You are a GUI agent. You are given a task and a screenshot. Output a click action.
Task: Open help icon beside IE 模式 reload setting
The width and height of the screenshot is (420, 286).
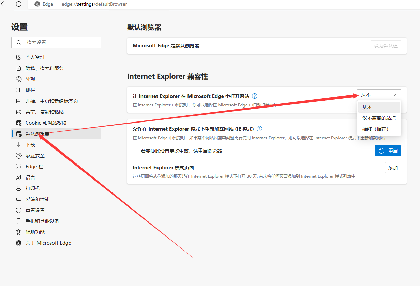259,129
